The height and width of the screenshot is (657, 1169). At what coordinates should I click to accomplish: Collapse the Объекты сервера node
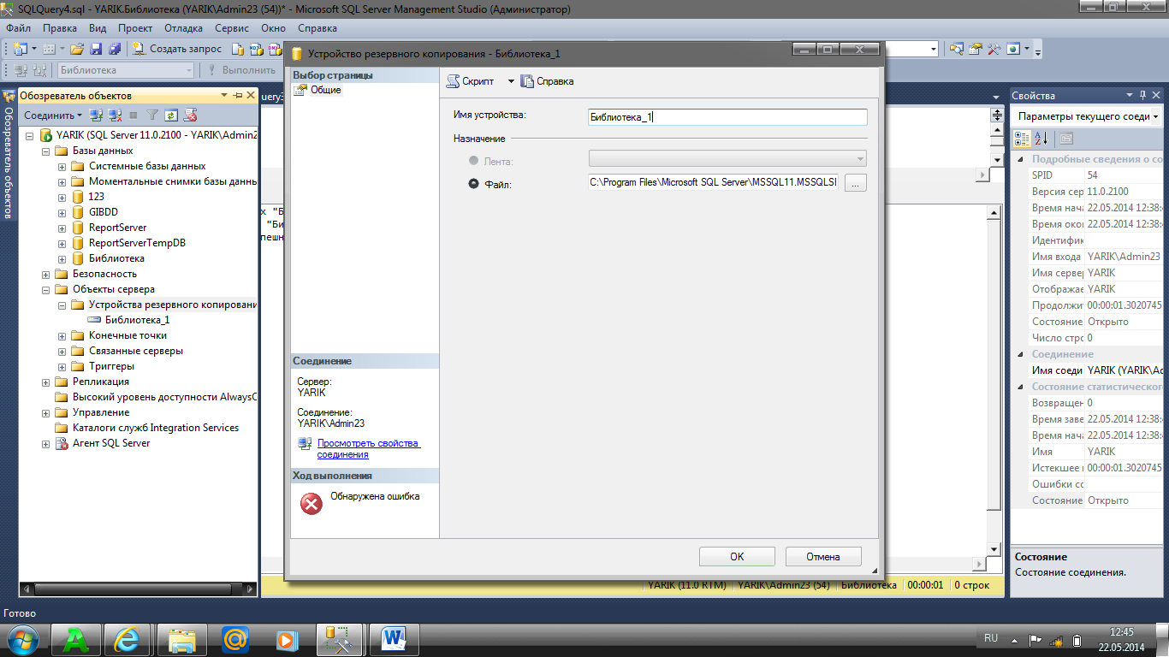[46, 290]
